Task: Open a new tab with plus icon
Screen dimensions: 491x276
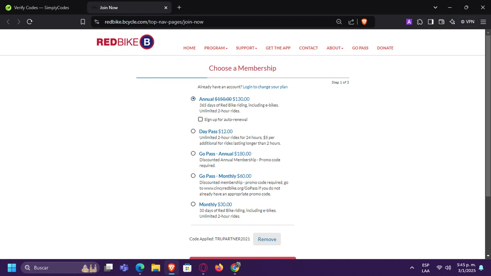Action: point(179,8)
